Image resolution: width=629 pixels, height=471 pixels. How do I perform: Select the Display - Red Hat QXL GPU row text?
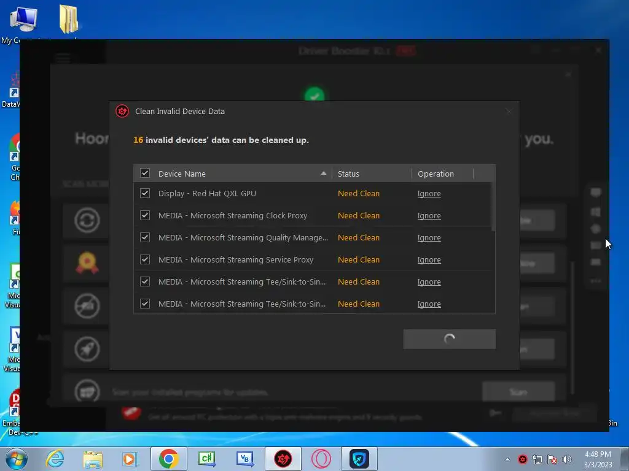click(x=207, y=193)
